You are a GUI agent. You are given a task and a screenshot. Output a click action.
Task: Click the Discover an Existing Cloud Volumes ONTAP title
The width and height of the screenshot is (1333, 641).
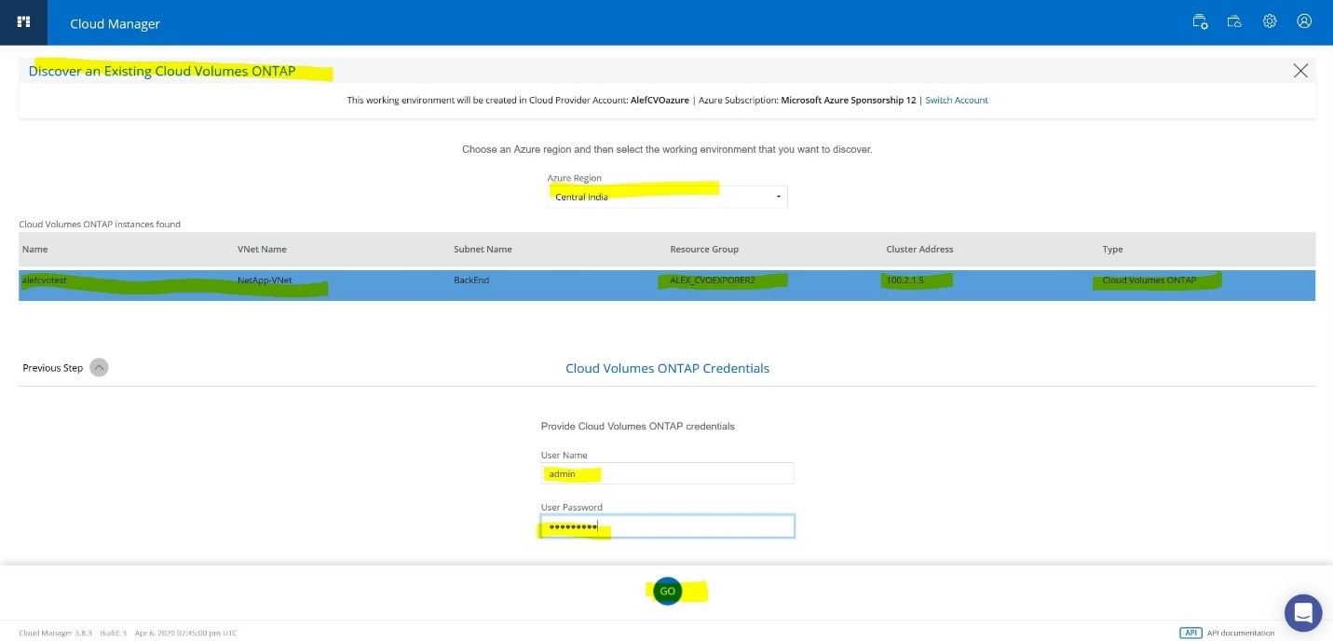pos(162,72)
